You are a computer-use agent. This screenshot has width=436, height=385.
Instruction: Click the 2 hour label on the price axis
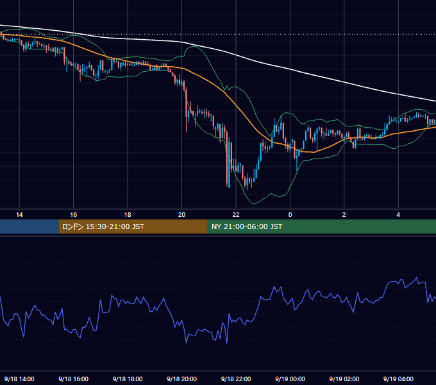(344, 215)
